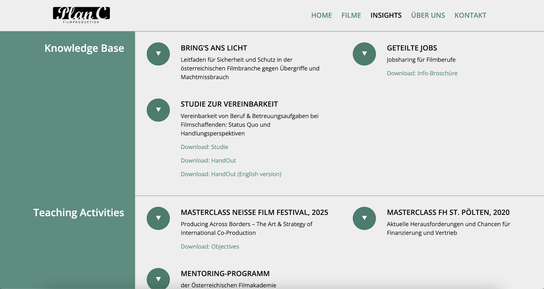The image size is (544, 289).
Task: Expand the Geteilte Jobs section arrow
Action: pyautogui.click(x=364, y=54)
